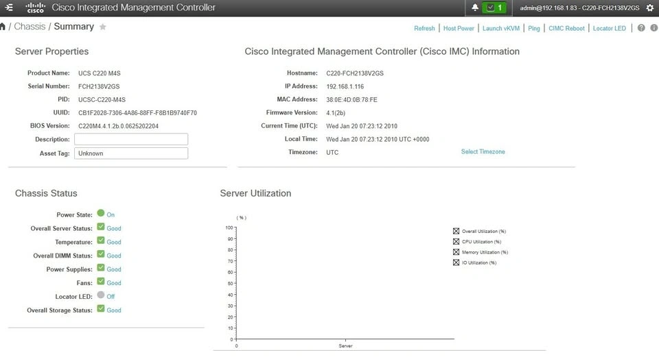Select the hostname value C220-FCH2138V2GS
The width and height of the screenshot is (659, 357).
(355, 73)
